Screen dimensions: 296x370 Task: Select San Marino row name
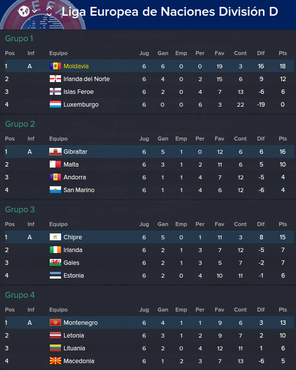(x=79, y=190)
